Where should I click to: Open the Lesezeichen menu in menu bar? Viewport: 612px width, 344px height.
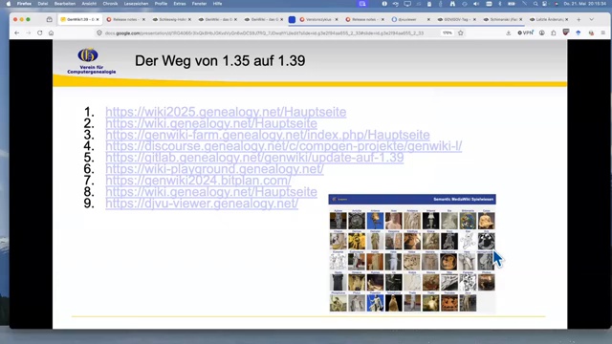pyautogui.click(x=136, y=4)
